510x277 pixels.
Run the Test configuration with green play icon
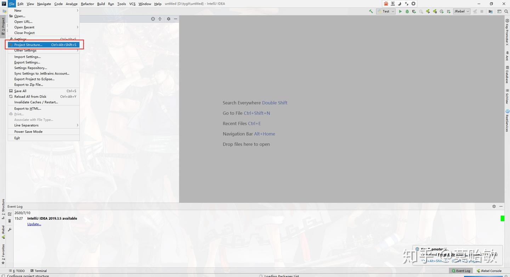[x=400, y=11]
